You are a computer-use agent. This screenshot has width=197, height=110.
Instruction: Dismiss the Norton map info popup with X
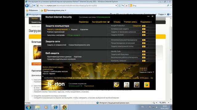coord(70,65)
